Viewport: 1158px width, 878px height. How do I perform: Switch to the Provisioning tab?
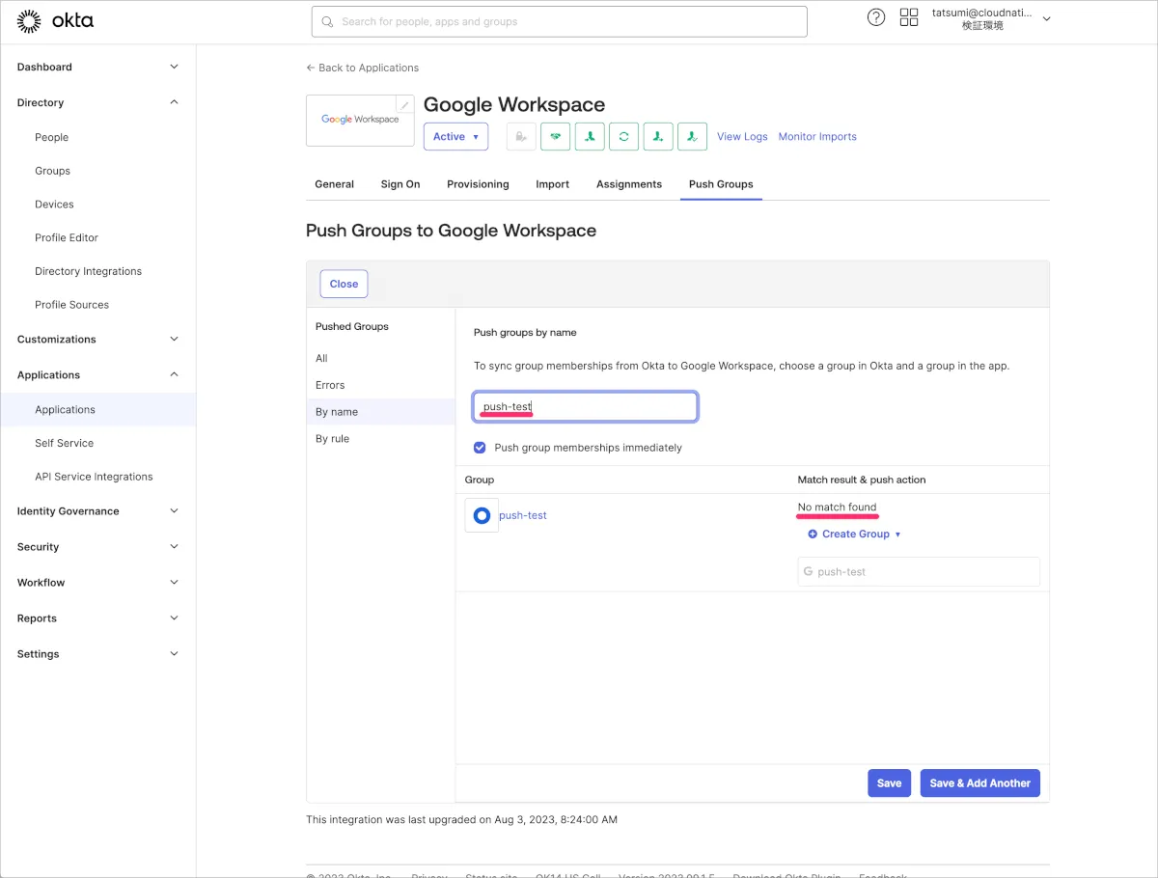478,184
